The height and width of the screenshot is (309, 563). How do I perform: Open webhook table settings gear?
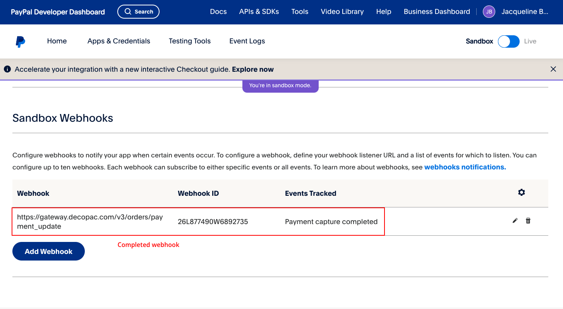(x=521, y=192)
